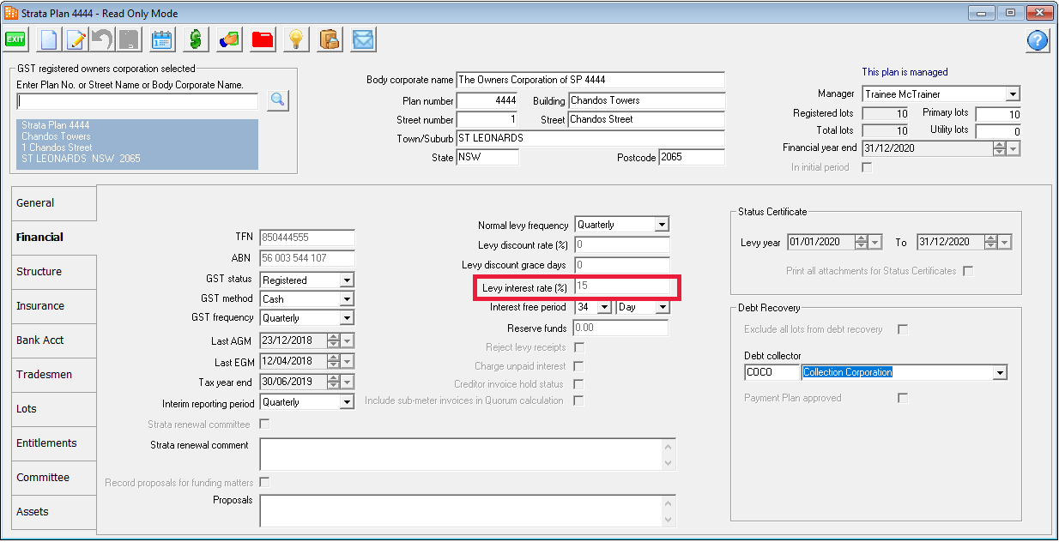
Task: Open the Manager dropdown
Action: point(1013,94)
